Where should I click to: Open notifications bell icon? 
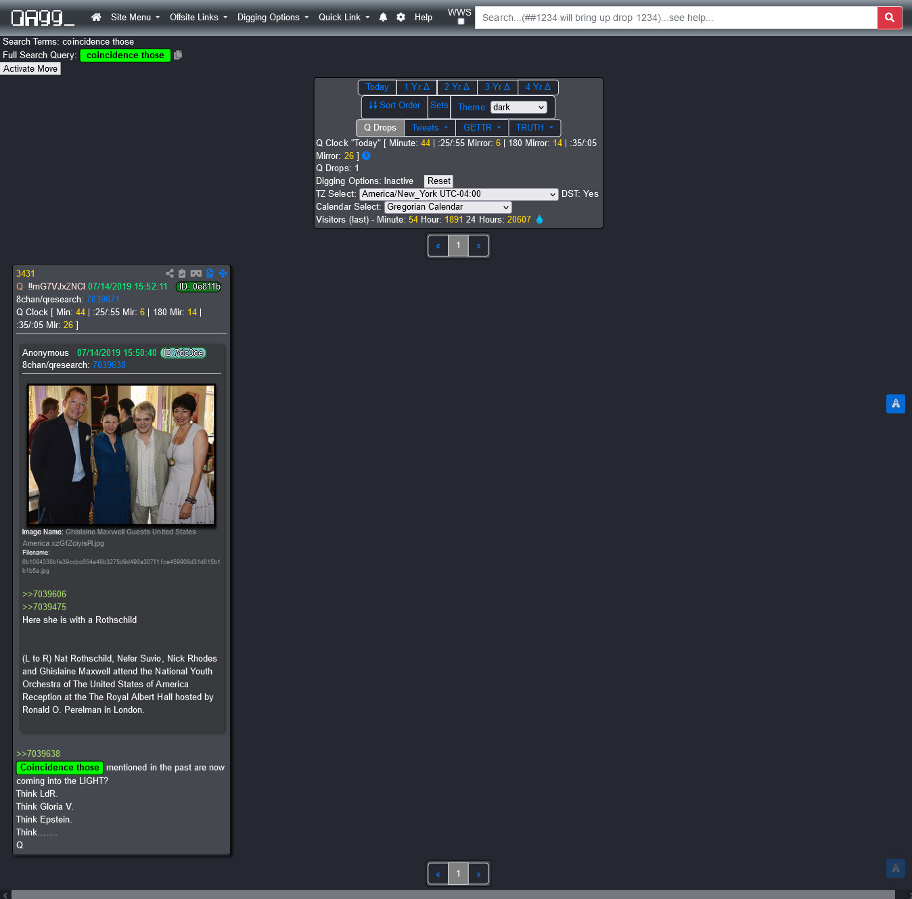[x=383, y=18]
